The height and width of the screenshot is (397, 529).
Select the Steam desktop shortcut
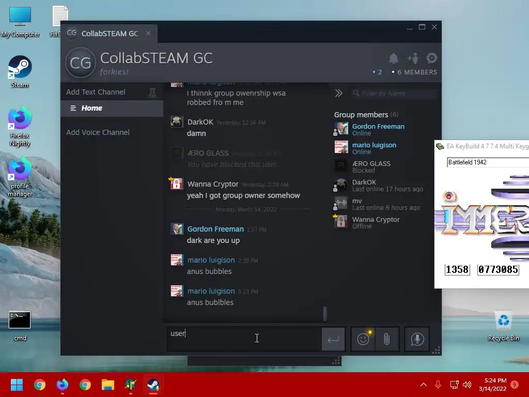point(20,71)
